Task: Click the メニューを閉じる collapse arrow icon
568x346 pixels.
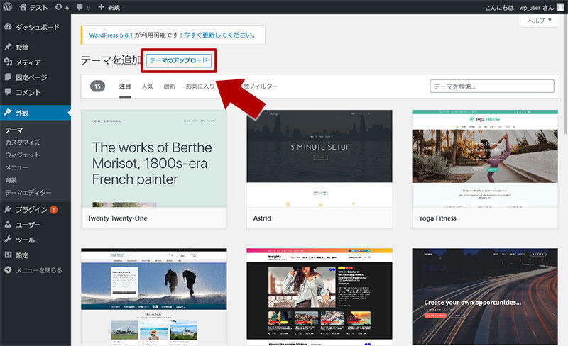Action: click(8, 270)
